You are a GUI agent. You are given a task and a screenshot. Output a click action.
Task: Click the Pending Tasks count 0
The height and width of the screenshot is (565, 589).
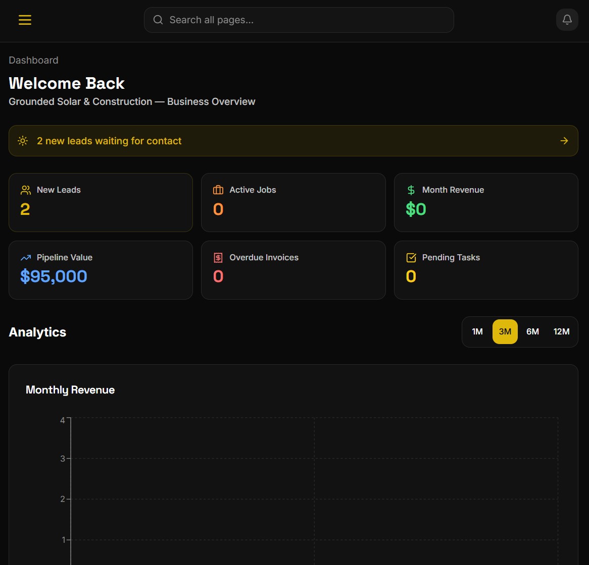[411, 276]
